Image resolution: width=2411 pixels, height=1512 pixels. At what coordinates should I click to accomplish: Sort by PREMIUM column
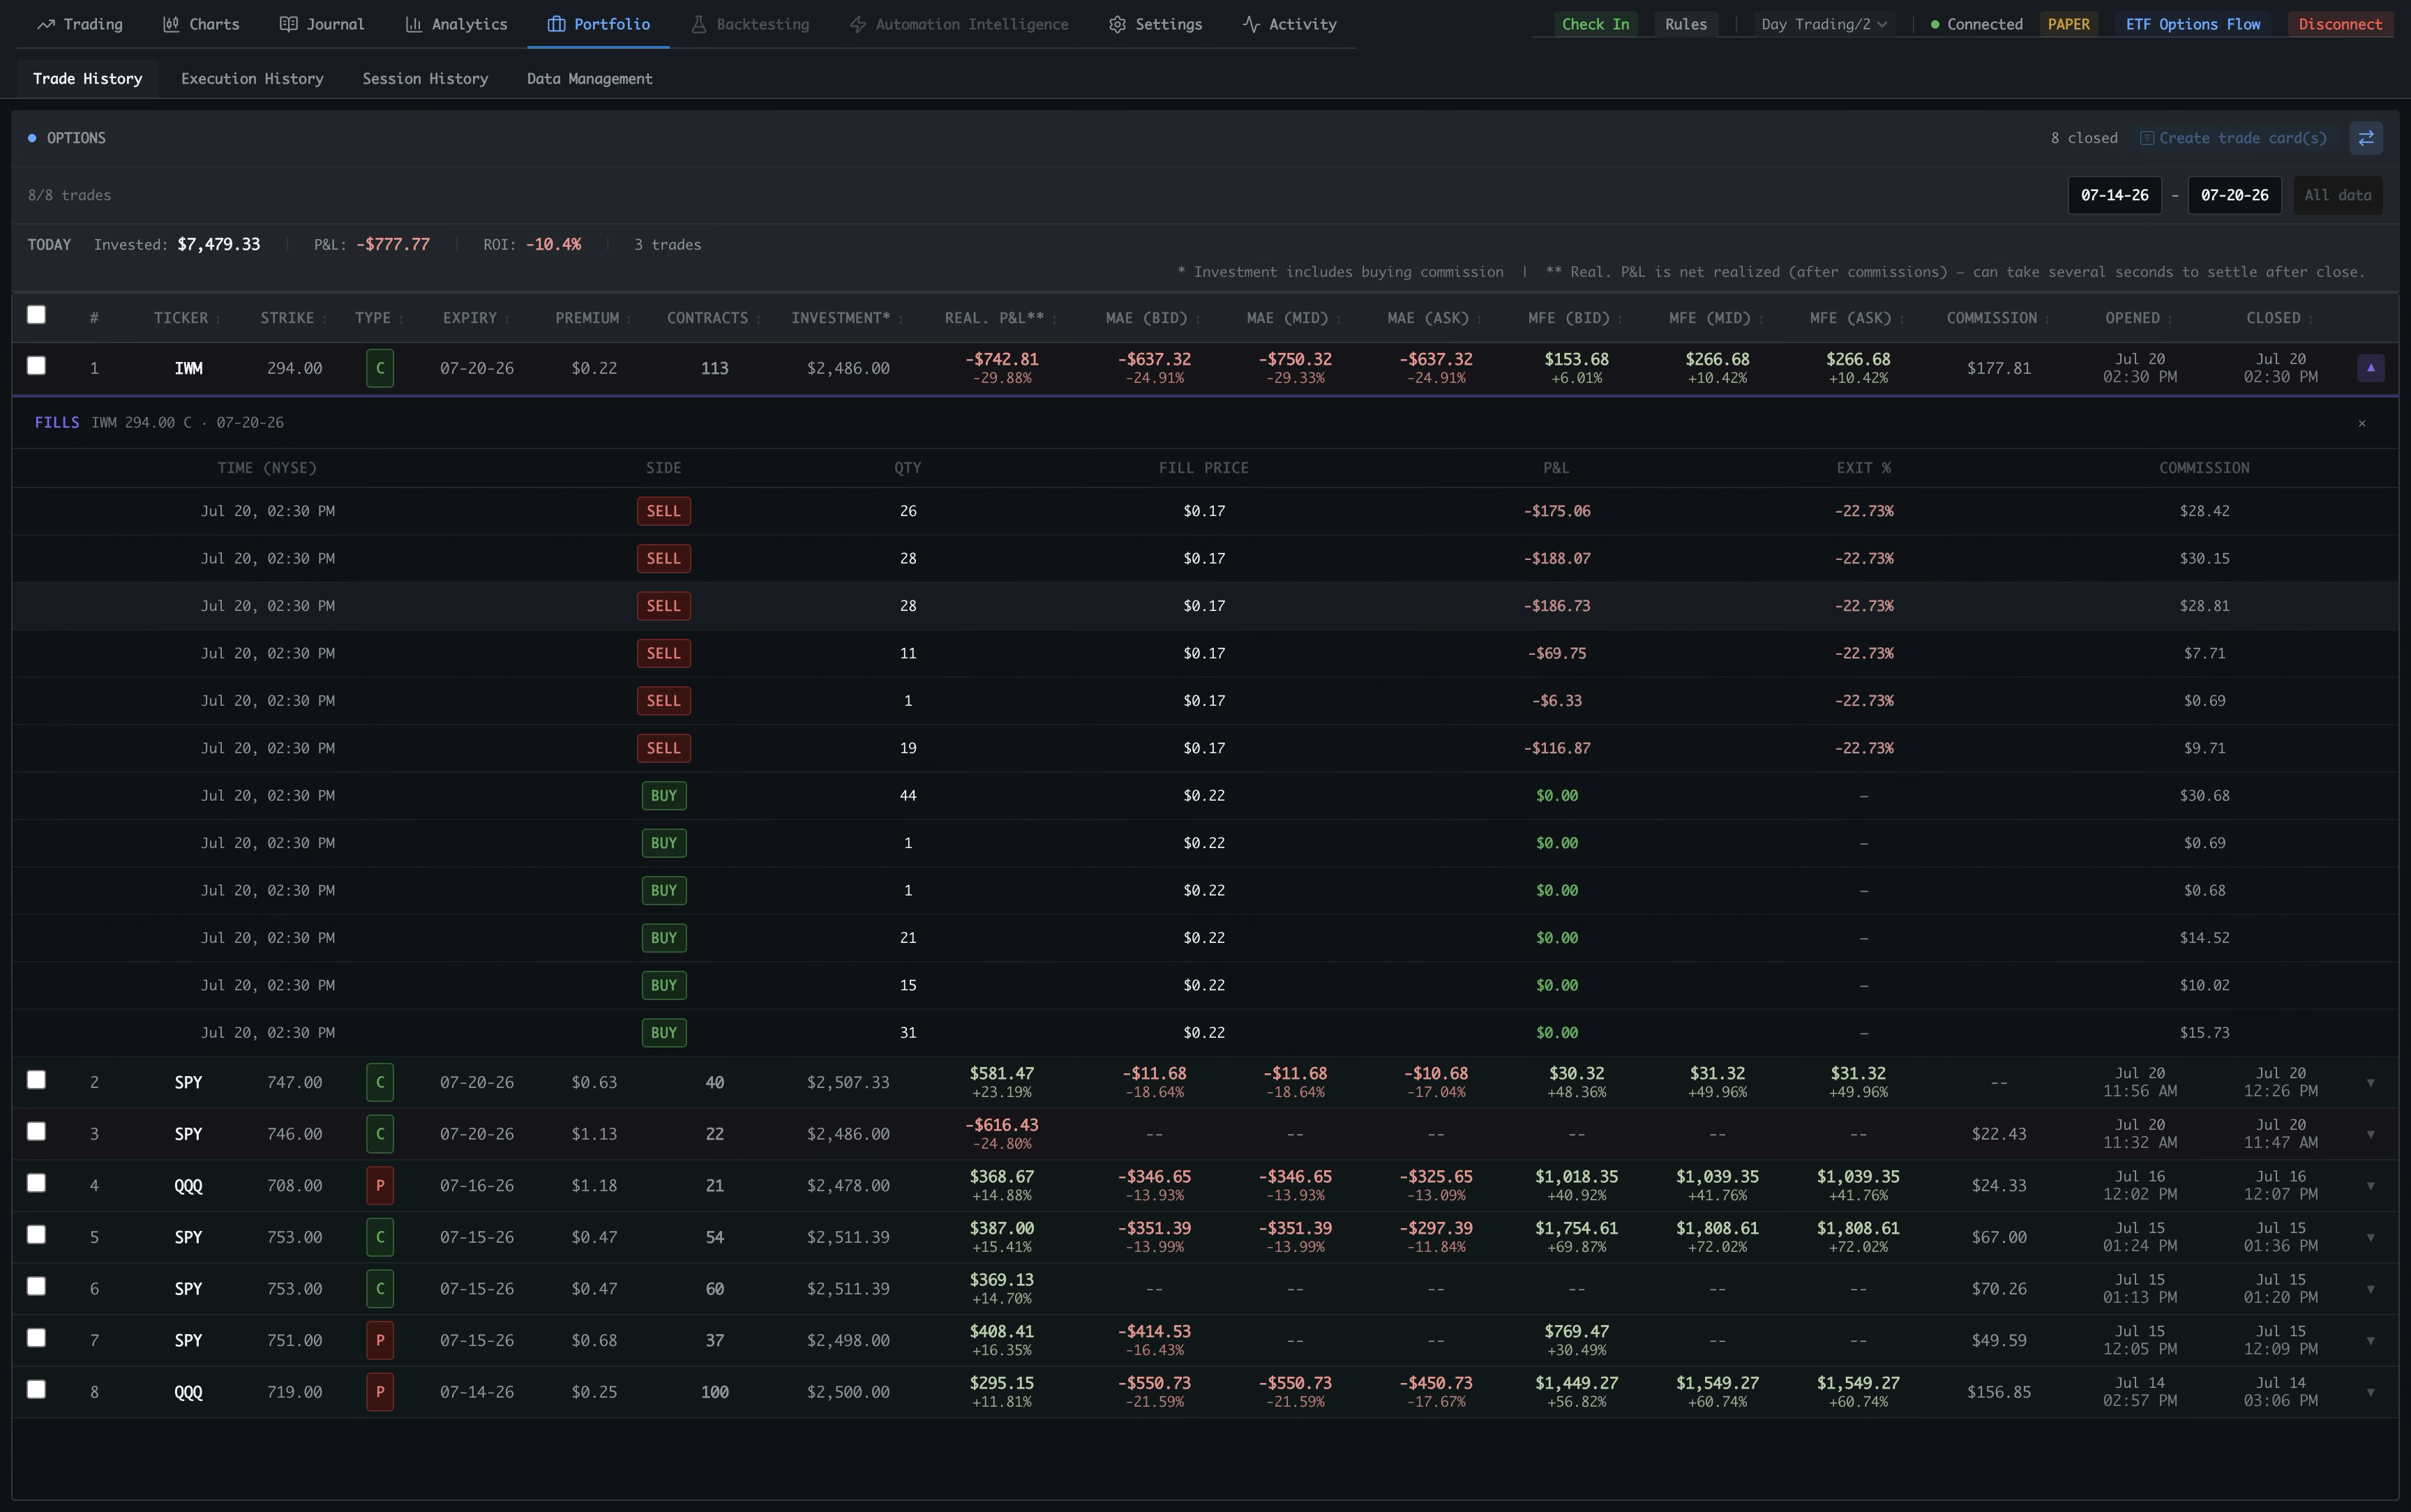(593, 318)
